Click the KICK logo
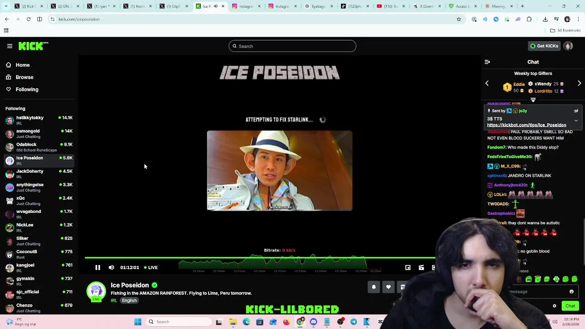Viewport: 585px width, 329px height. 33,46
